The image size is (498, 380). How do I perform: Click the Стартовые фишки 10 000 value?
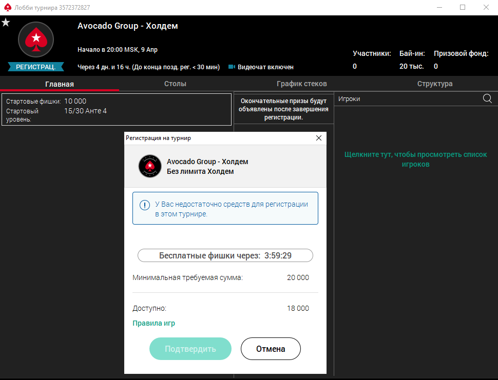click(x=75, y=101)
